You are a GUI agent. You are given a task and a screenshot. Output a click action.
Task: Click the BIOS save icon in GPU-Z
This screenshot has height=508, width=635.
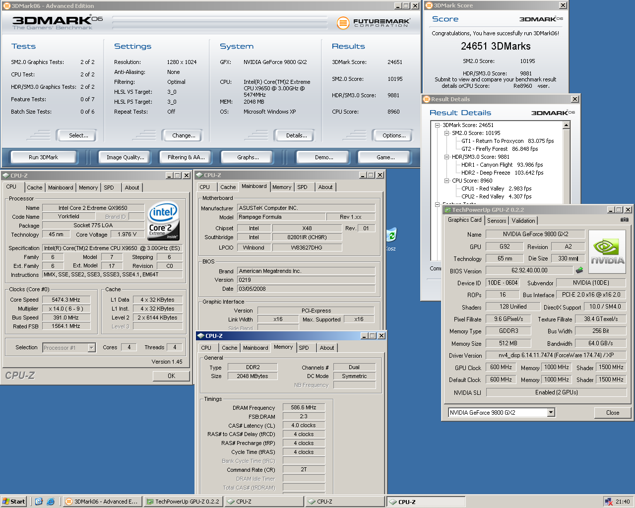579,270
